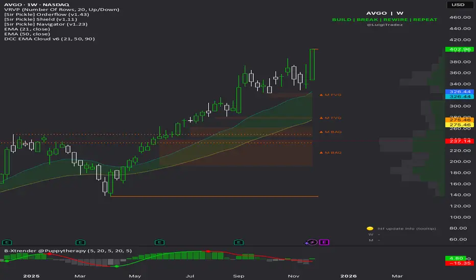Click the 2025 year label on time axis

31,276
